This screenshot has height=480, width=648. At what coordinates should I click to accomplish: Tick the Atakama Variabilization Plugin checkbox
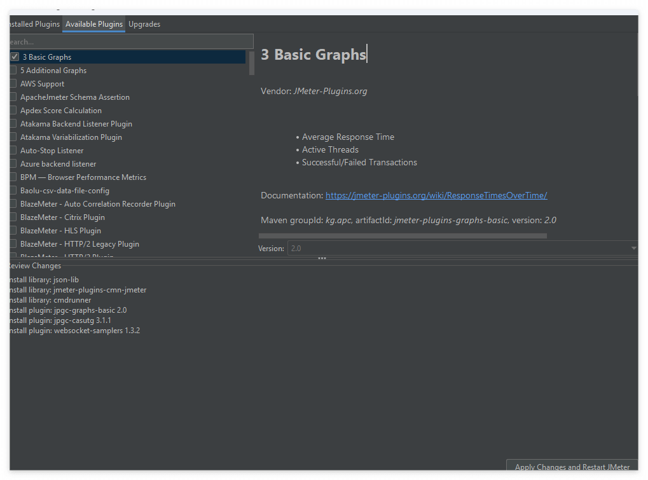point(13,137)
